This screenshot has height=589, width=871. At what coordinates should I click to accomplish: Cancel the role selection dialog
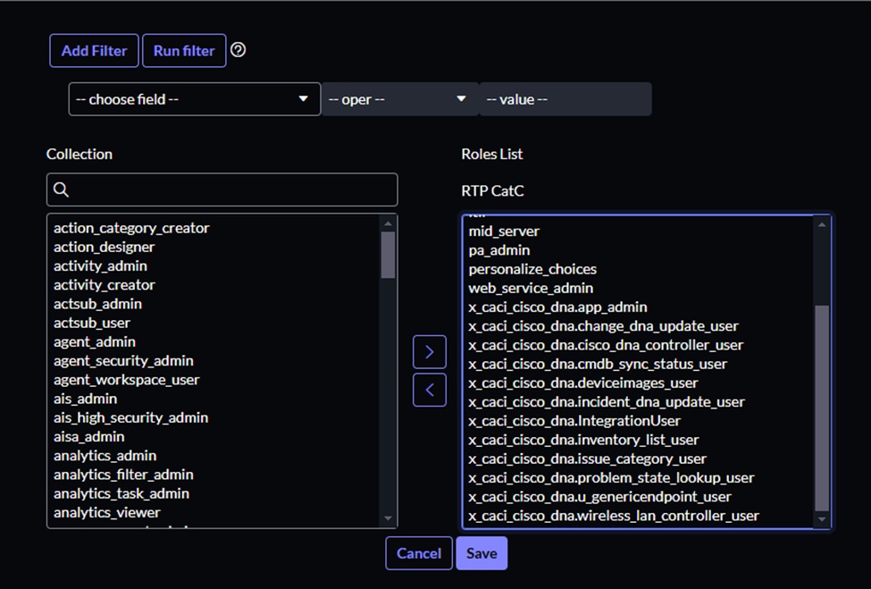[418, 553]
